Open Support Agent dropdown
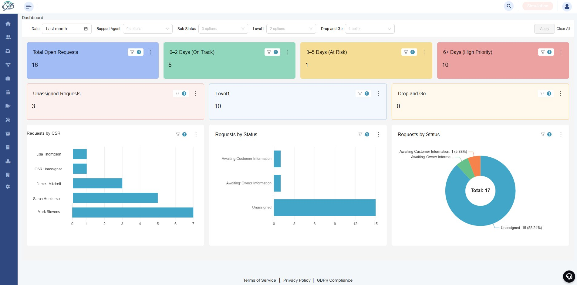577x285 pixels. [x=148, y=29]
